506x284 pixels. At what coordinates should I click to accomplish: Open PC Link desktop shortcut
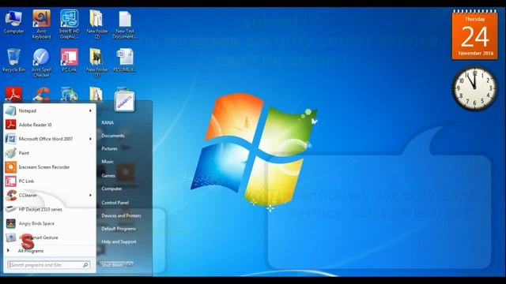(69, 60)
